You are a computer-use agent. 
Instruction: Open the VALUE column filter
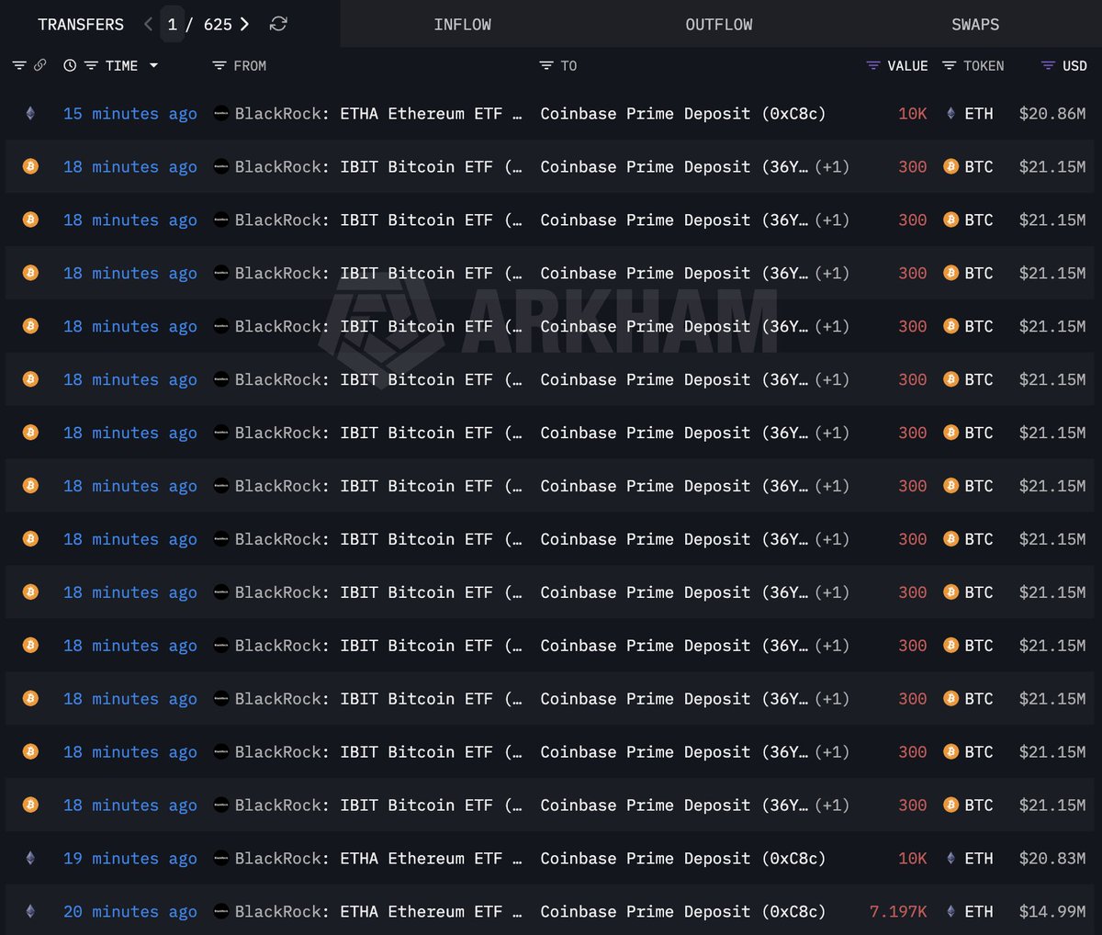[x=872, y=65]
